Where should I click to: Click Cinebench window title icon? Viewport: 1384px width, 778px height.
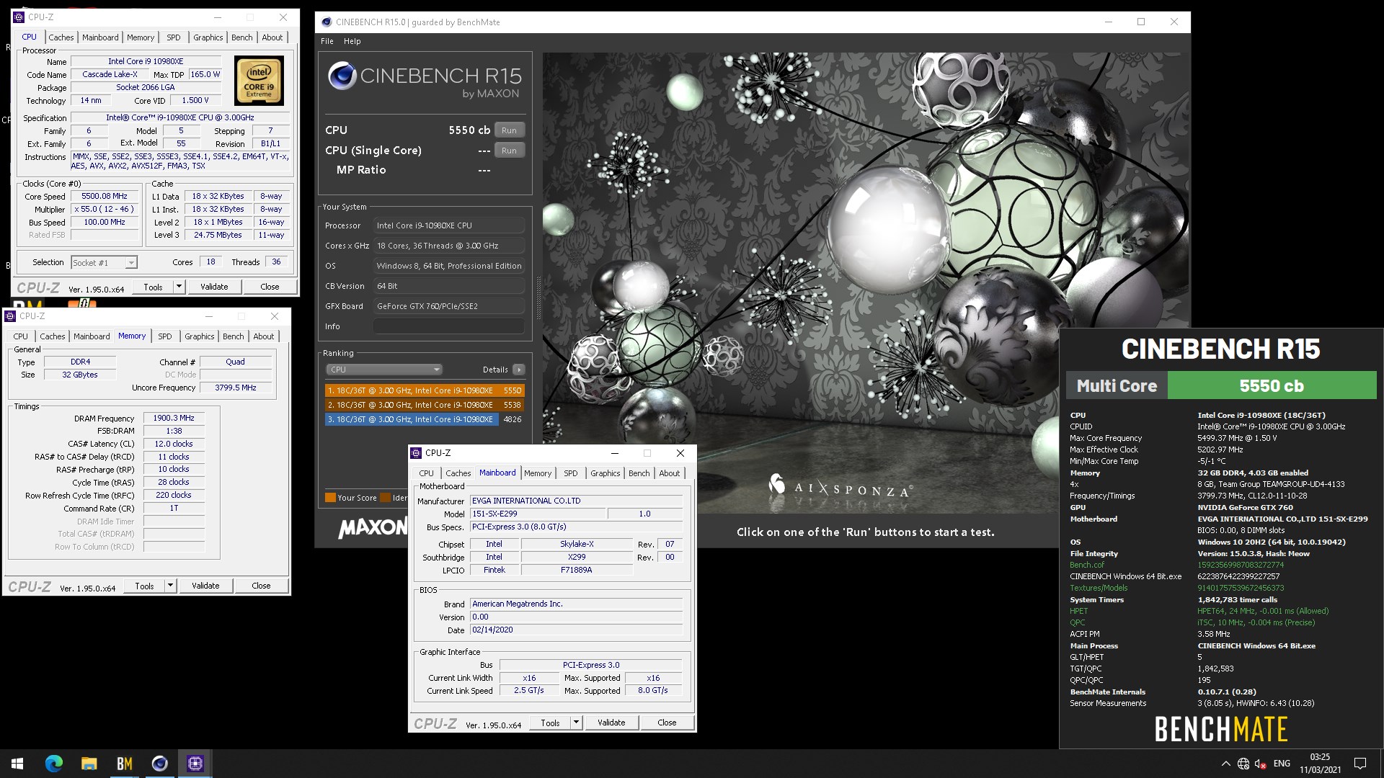click(327, 22)
